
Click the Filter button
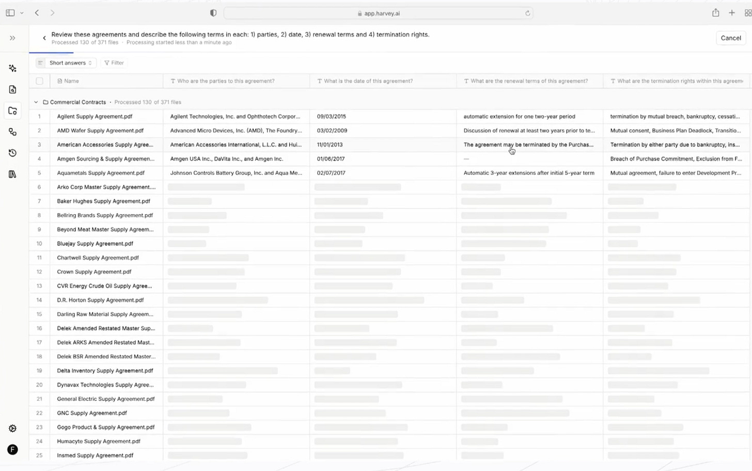click(114, 63)
